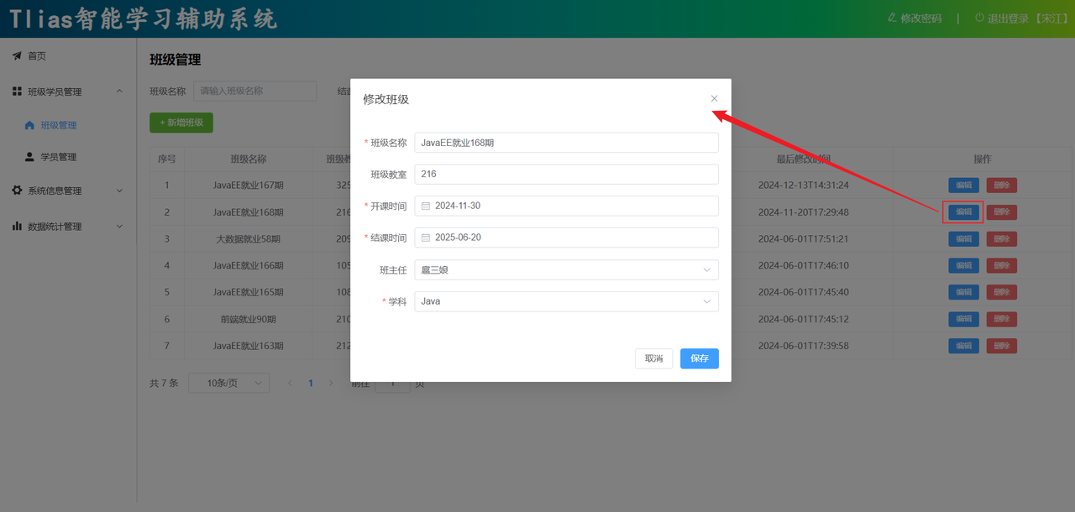The width and height of the screenshot is (1075, 512).
Task: Open the 班主任 head teacher dropdown
Action: pyautogui.click(x=708, y=269)
